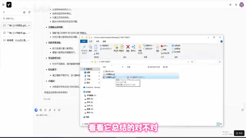Click History in Explorer ribbon
246x138 pixels.
pyautogui.click(x=165, y=53)
